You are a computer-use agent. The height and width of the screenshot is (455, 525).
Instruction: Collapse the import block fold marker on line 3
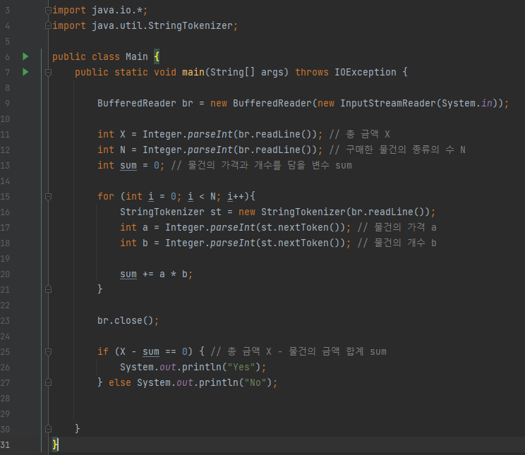(48, 11)
